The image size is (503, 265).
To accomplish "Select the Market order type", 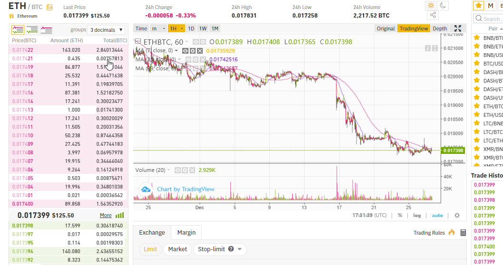I will (178, 249).
